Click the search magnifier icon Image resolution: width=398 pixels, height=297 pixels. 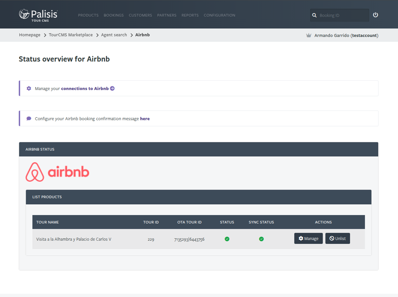(x=314, y=15)
